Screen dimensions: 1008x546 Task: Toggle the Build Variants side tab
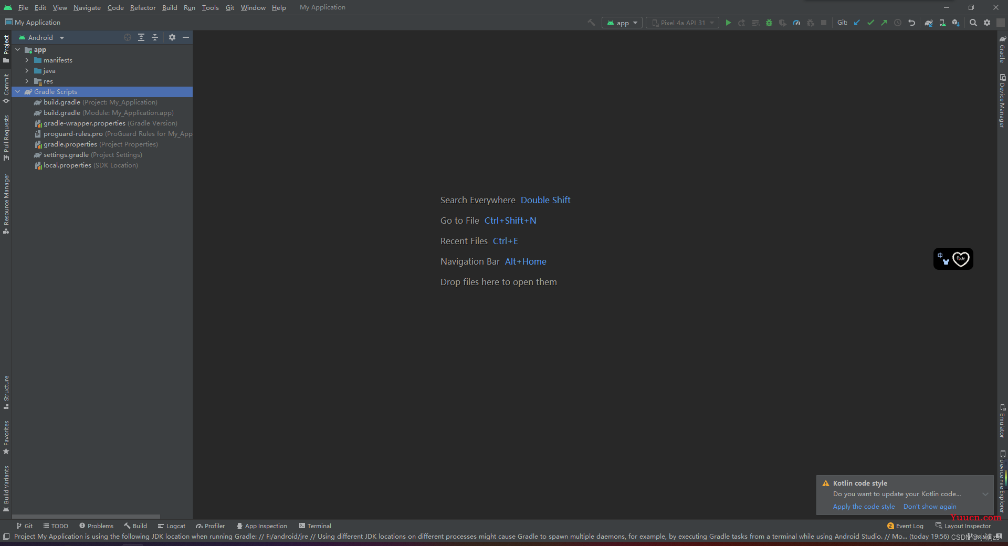click(x=6, y=489)
